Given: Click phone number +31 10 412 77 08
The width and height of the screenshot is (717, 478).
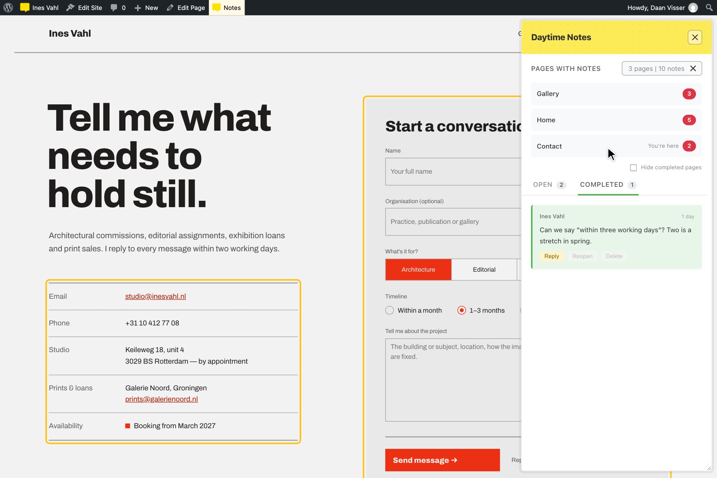Looking at the screenshot, I should pos(152,323).
